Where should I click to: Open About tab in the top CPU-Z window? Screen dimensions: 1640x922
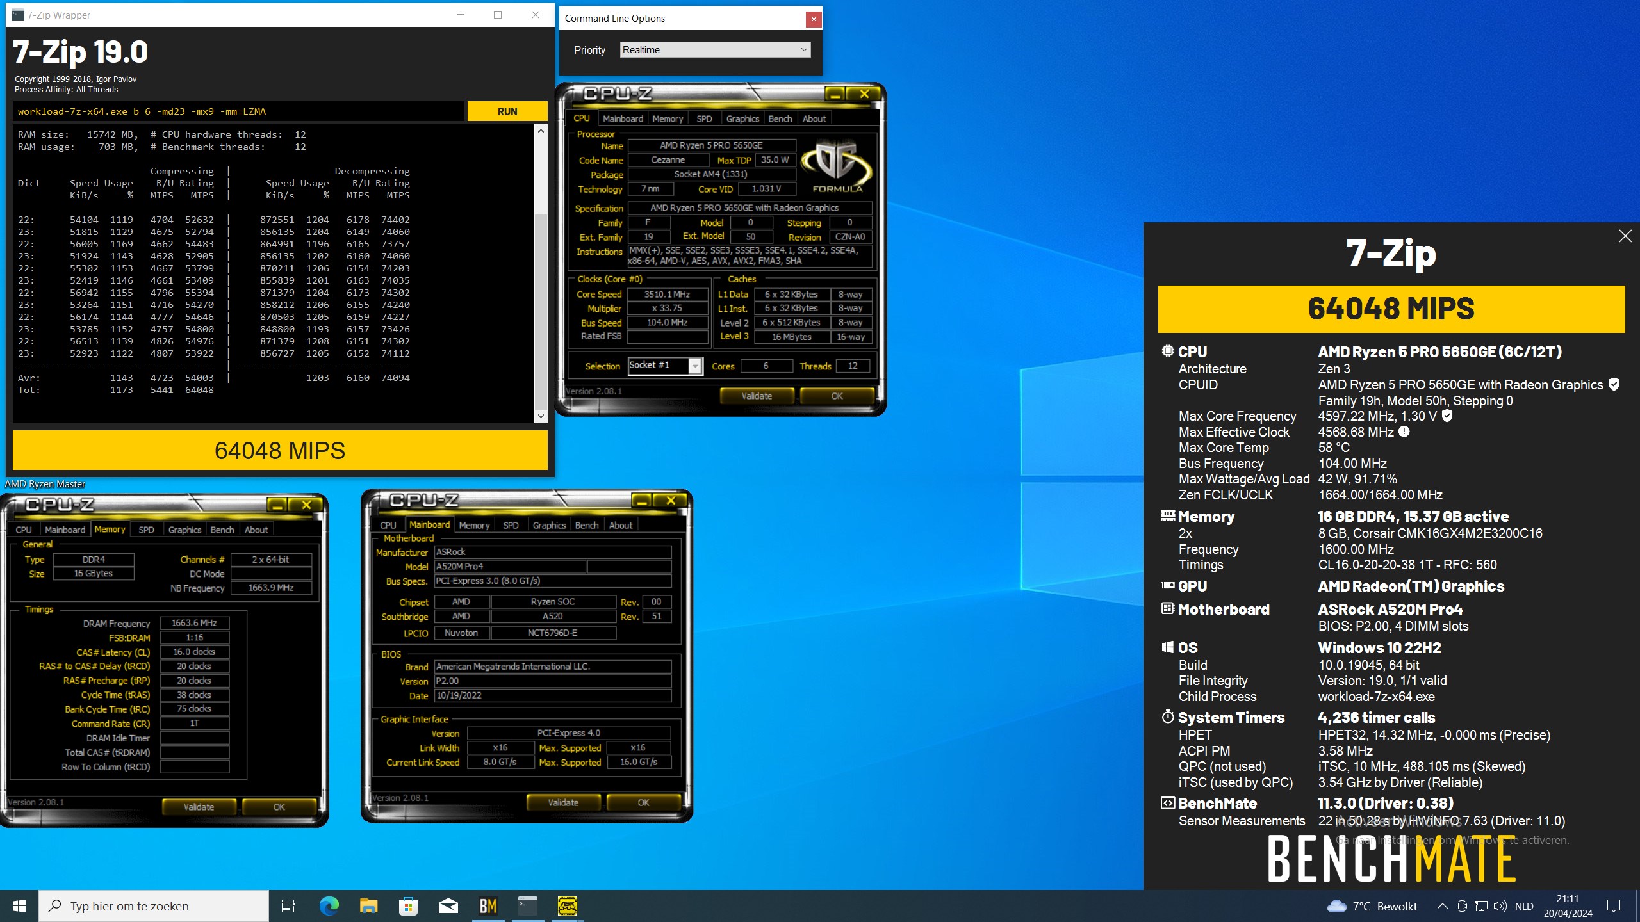(814, 118)
